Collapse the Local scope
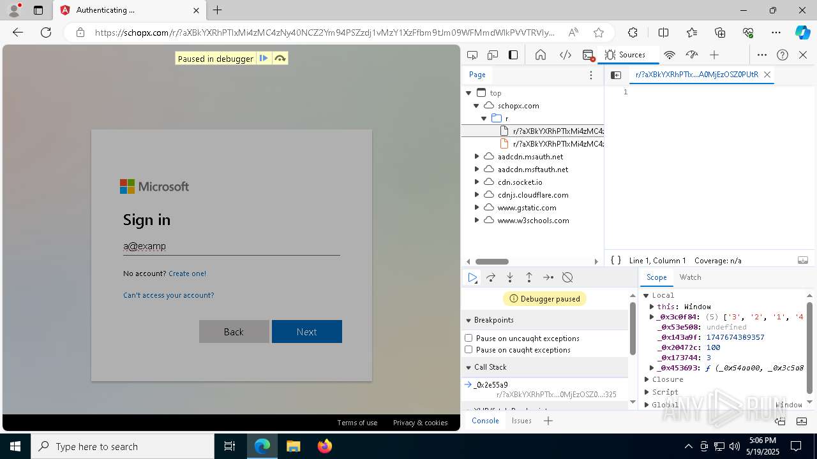The height and width of the screenshot is (459, 817). coord(646,295)
